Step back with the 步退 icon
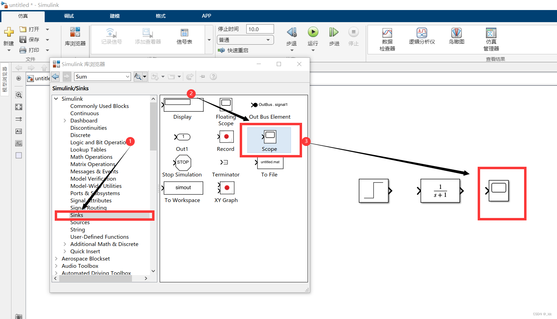The height and width of the screenshot is (319, 557). (x=292, y=32)
